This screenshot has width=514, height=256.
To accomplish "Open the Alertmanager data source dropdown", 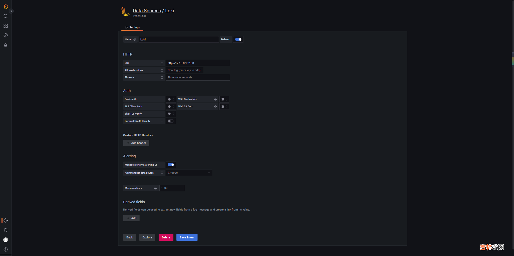I will pos(189,173).
